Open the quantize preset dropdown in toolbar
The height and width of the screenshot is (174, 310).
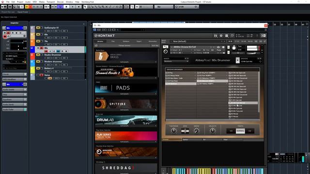[x=186, y=7]
